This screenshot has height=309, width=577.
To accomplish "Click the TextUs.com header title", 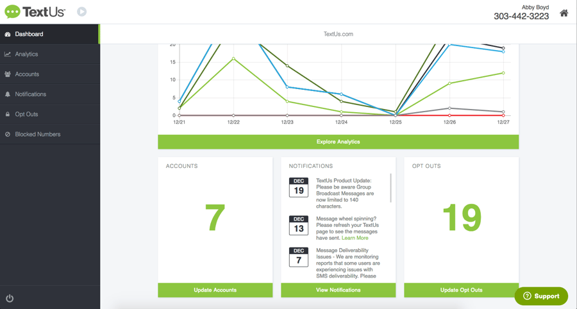I will [338, 34].
